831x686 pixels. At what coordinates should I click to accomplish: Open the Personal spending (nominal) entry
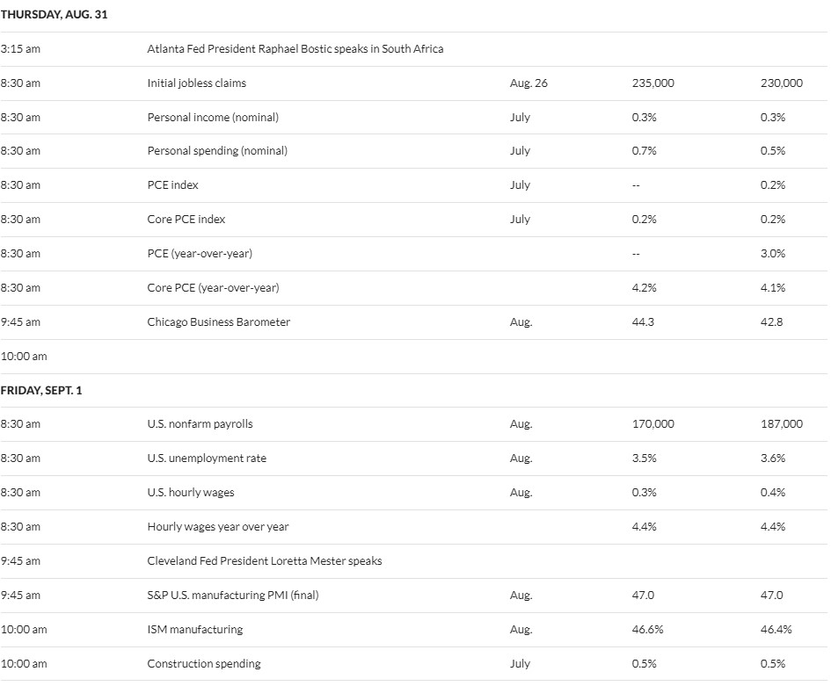tap(217, 151)
